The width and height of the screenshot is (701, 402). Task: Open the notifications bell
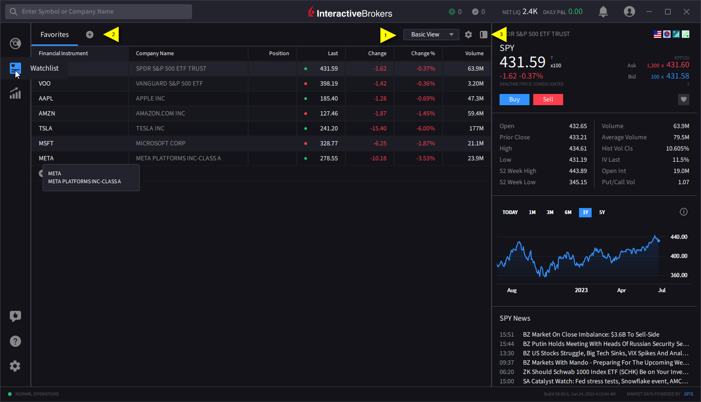click(x=603, y=12)
